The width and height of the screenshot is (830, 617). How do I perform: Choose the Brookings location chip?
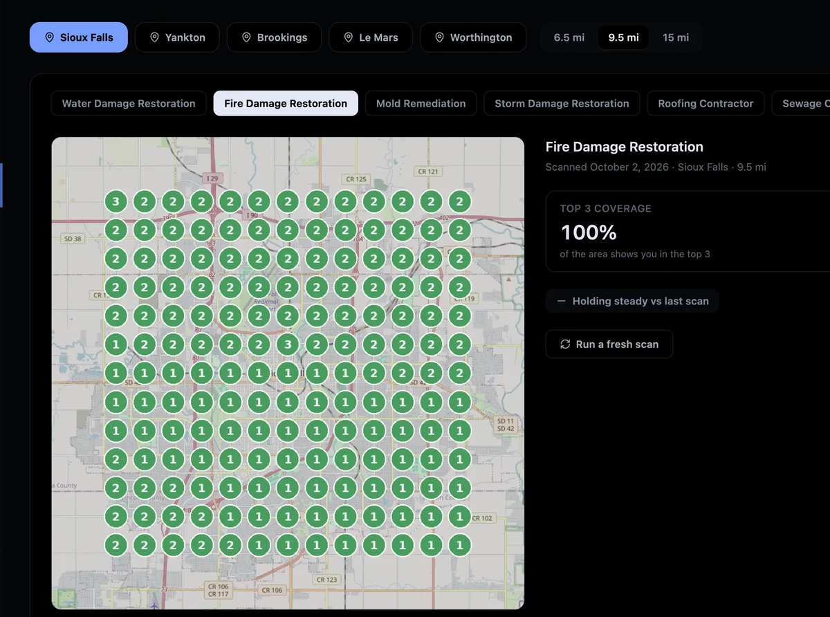click(274, 37)
